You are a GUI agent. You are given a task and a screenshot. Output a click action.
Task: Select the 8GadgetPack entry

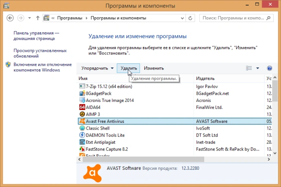(x=175, y=93)
